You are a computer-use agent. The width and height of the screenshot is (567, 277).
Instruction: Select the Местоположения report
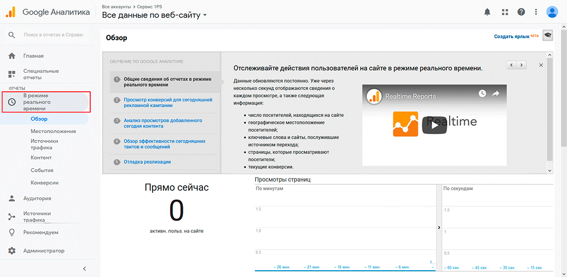(x=53, y=131)
